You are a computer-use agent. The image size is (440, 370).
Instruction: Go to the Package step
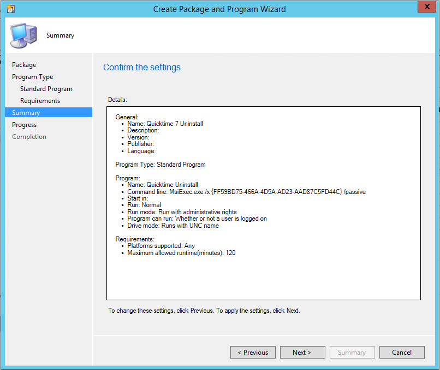coord(24,65)
